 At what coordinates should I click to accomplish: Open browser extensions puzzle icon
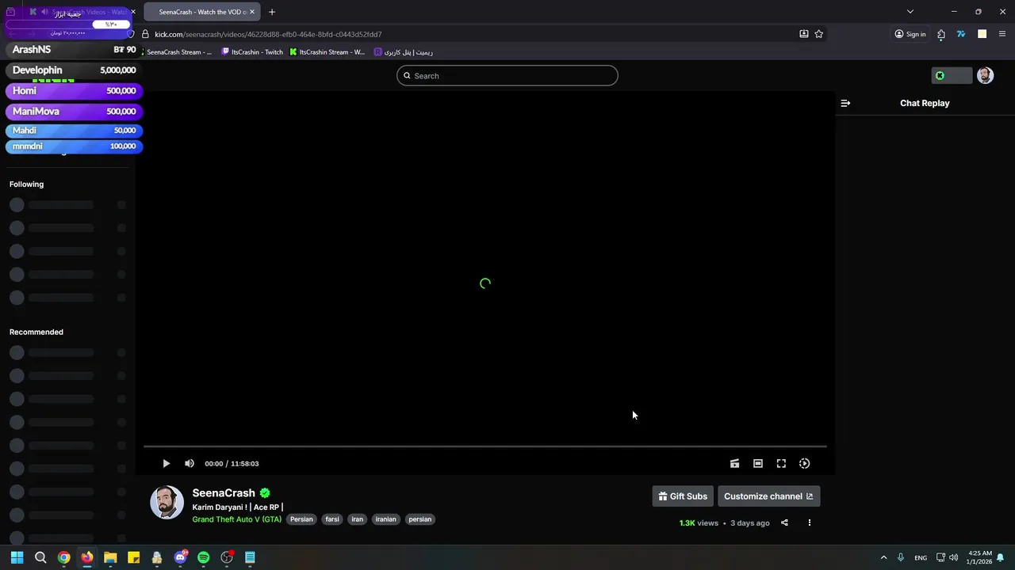click(941, 34)
